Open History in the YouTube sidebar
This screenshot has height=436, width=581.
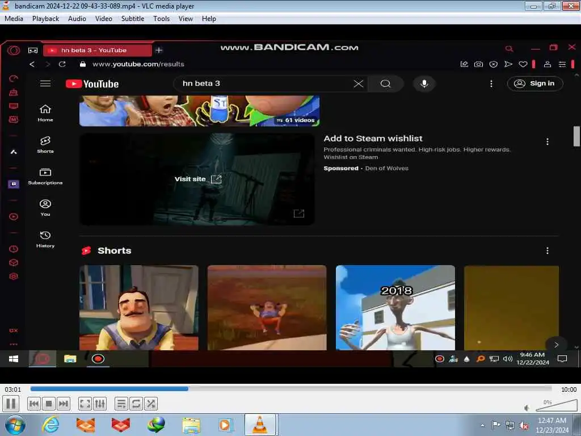pyautogui.click(x=45, y=239)
